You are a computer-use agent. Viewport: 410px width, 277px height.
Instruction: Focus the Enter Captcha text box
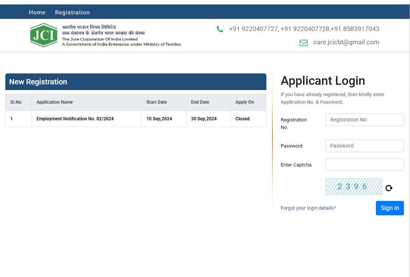[364, 165]
